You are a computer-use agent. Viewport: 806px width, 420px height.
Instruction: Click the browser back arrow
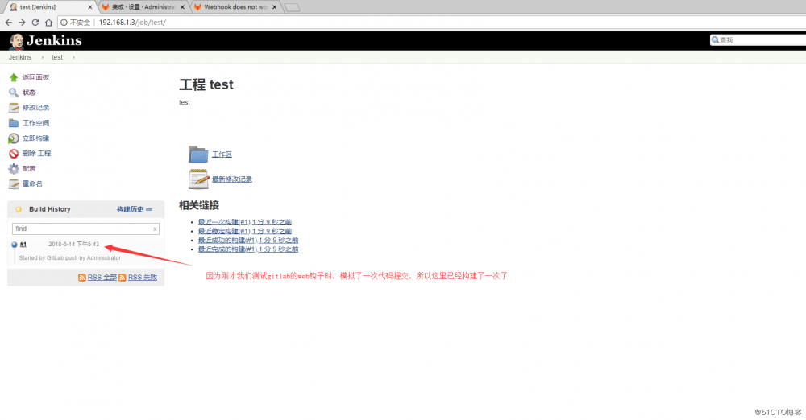point(8,22)
